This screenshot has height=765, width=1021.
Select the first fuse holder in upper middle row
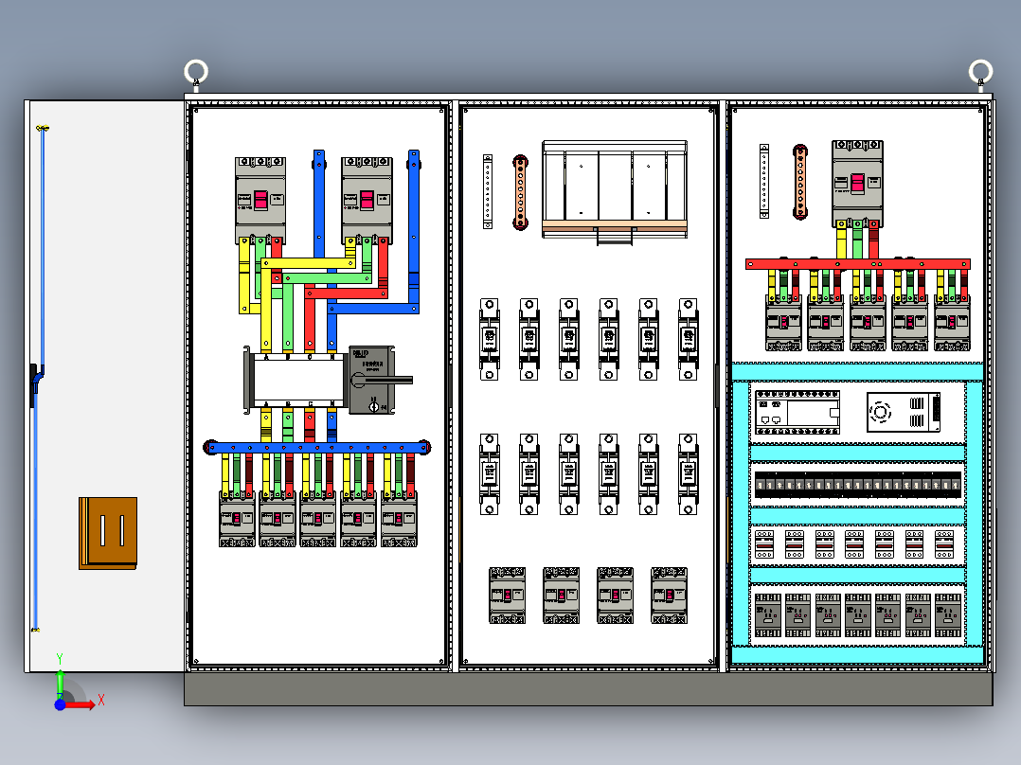pos(490,339)
